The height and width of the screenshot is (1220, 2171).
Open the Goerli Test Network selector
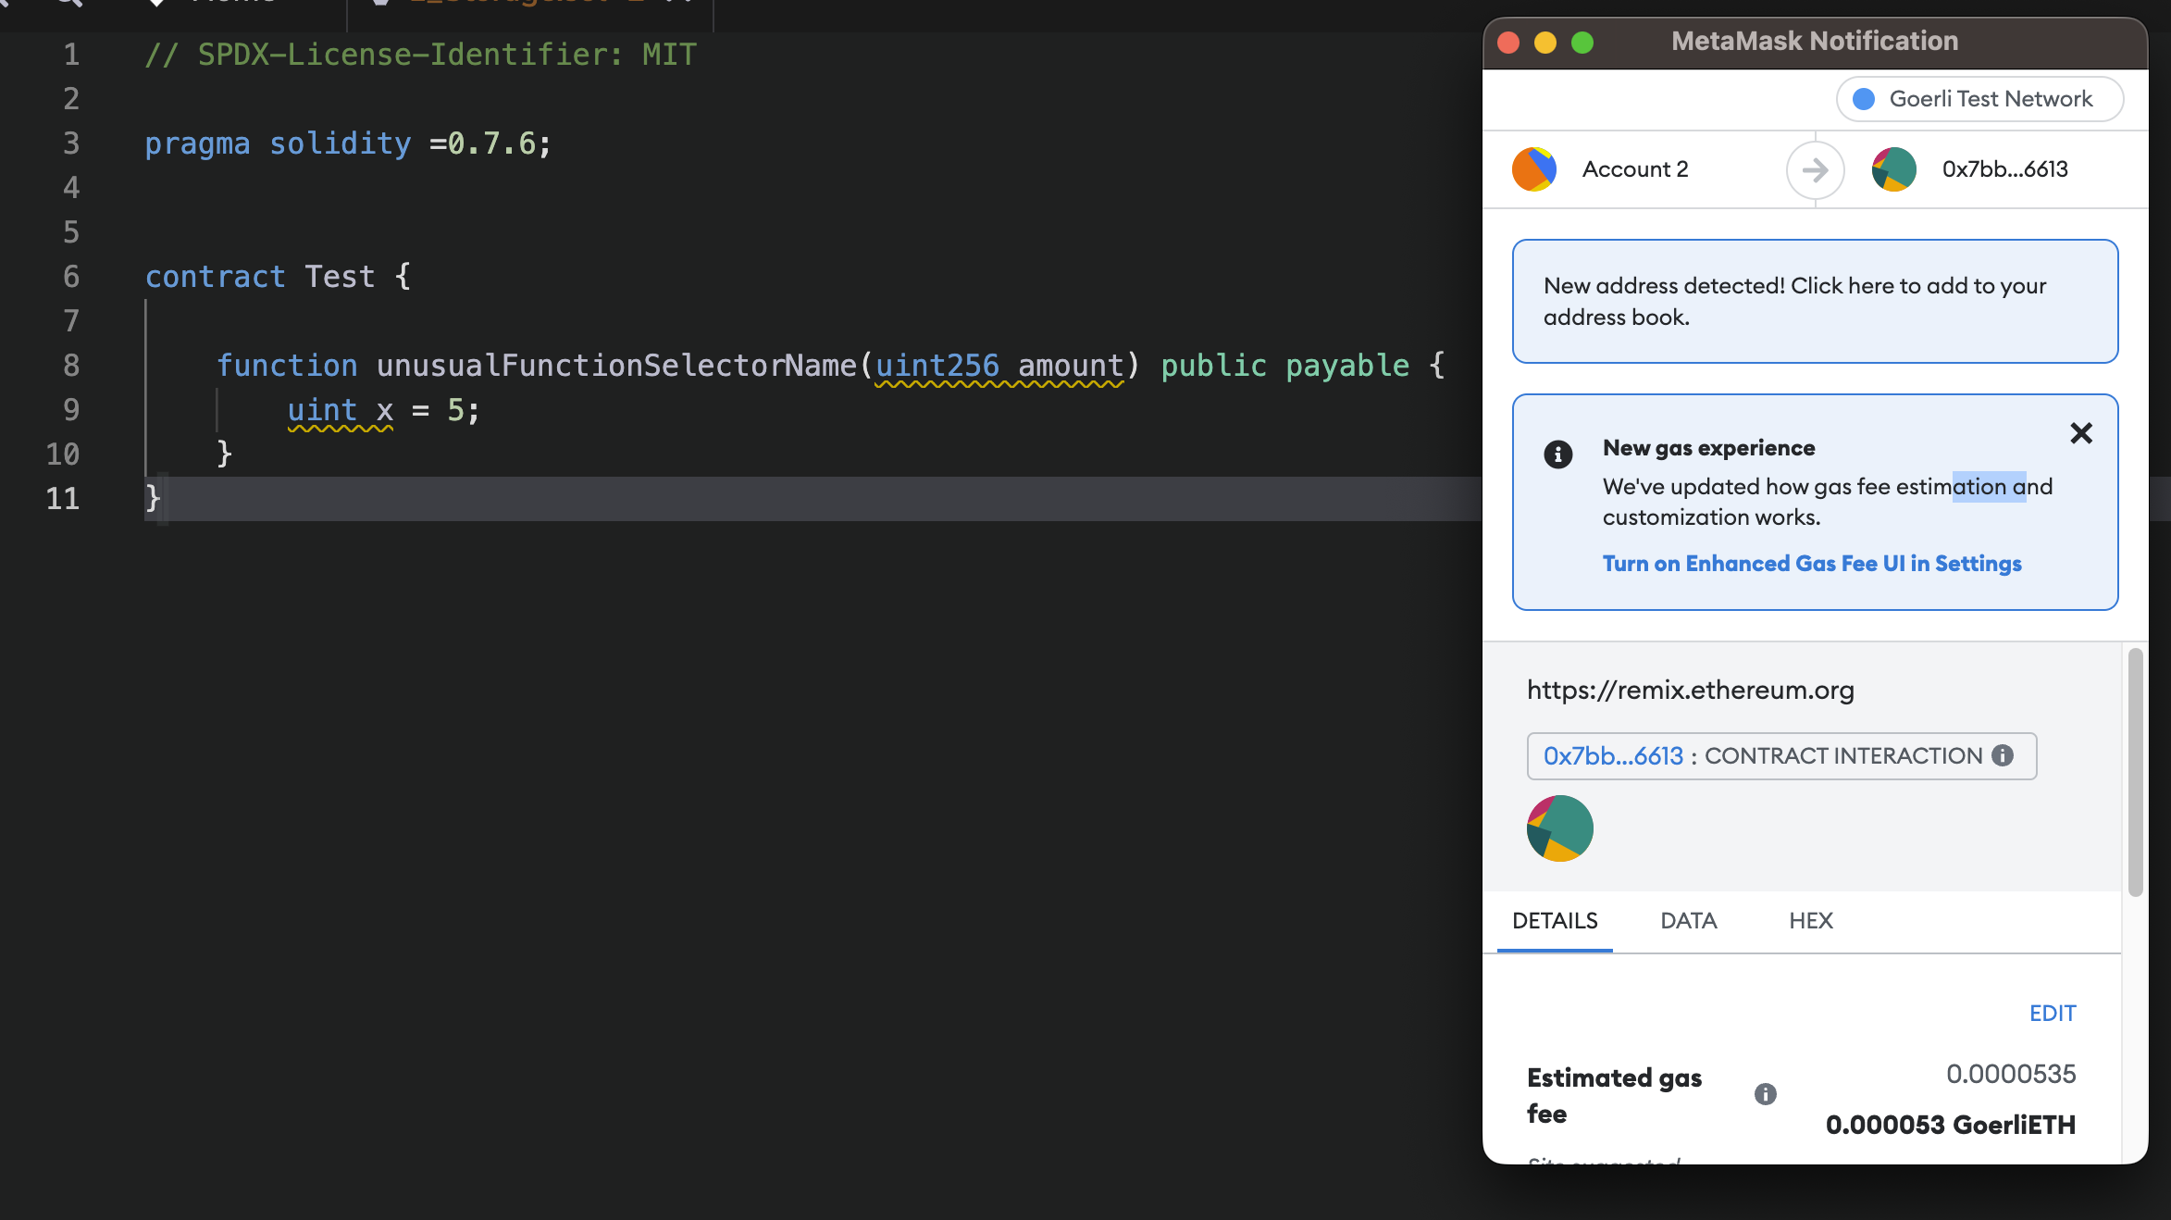tap(1979, 99)
